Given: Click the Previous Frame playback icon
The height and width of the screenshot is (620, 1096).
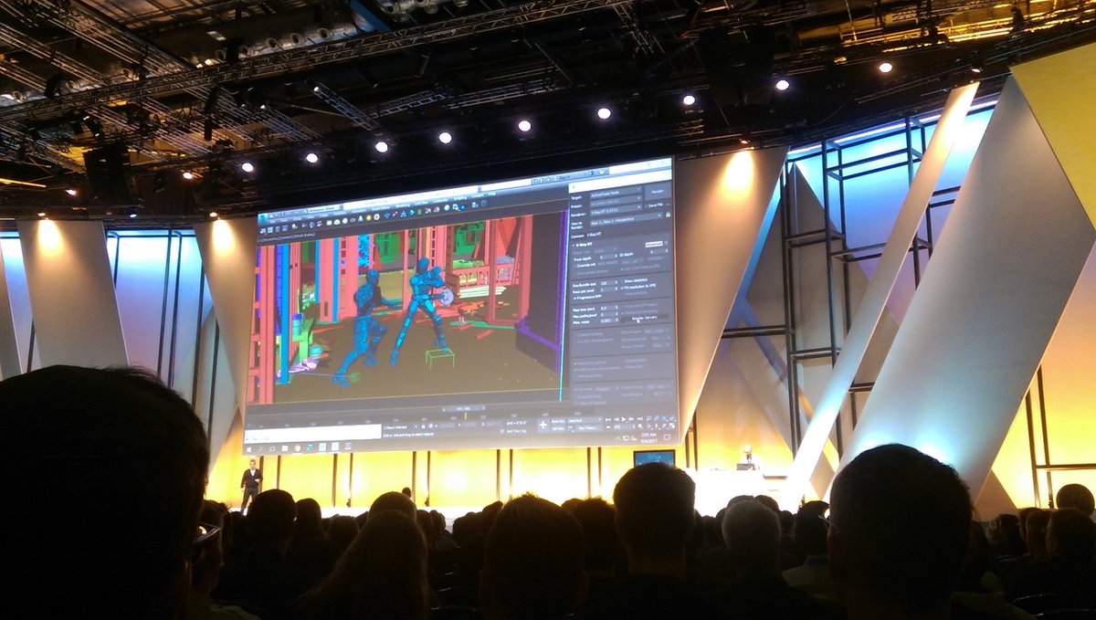Looking at the screenshot, I should tap(616, 419).
